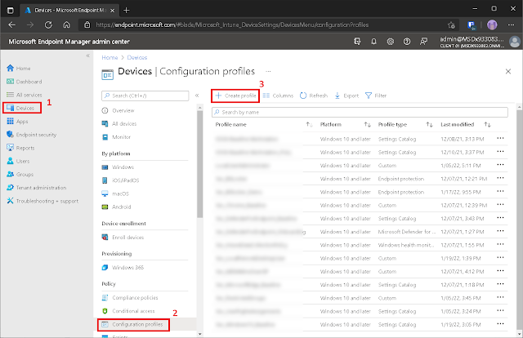This screenshot has height=338, width=523.
Task: Click Create profile button
Action: (x=235, y=96)
